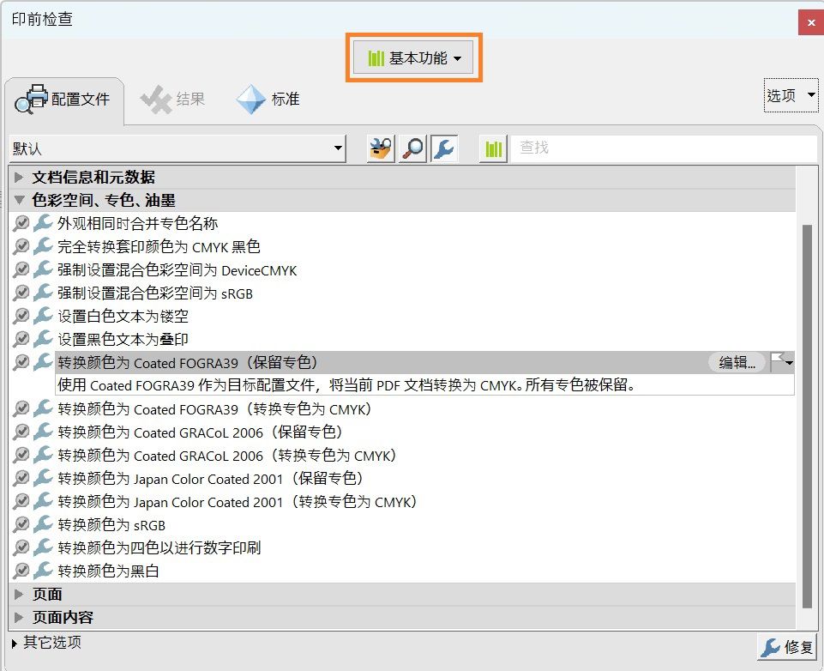Click wrench icon of 强制设置混合色彩空间为 sRGB

tap(43, 293)
